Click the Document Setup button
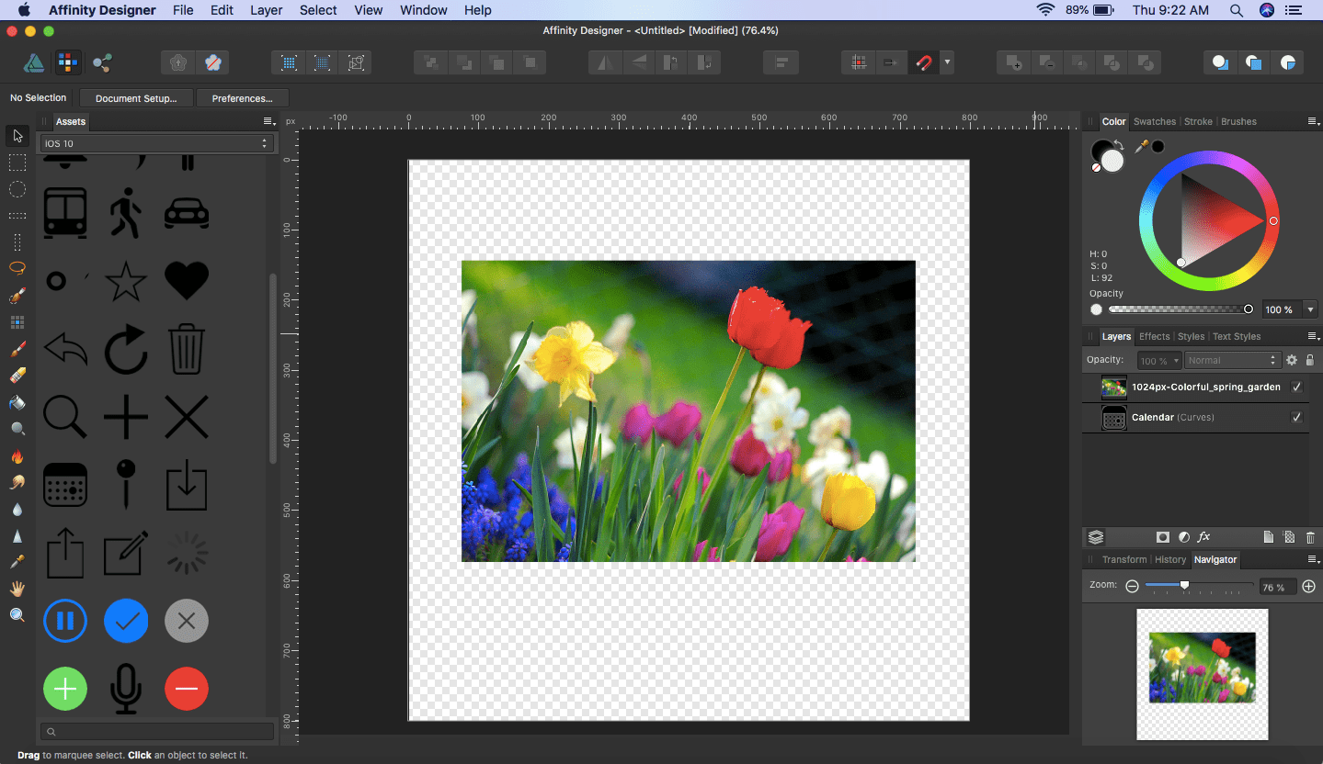The width and height of the screenshot is (1323, 764). click(136, 98)
